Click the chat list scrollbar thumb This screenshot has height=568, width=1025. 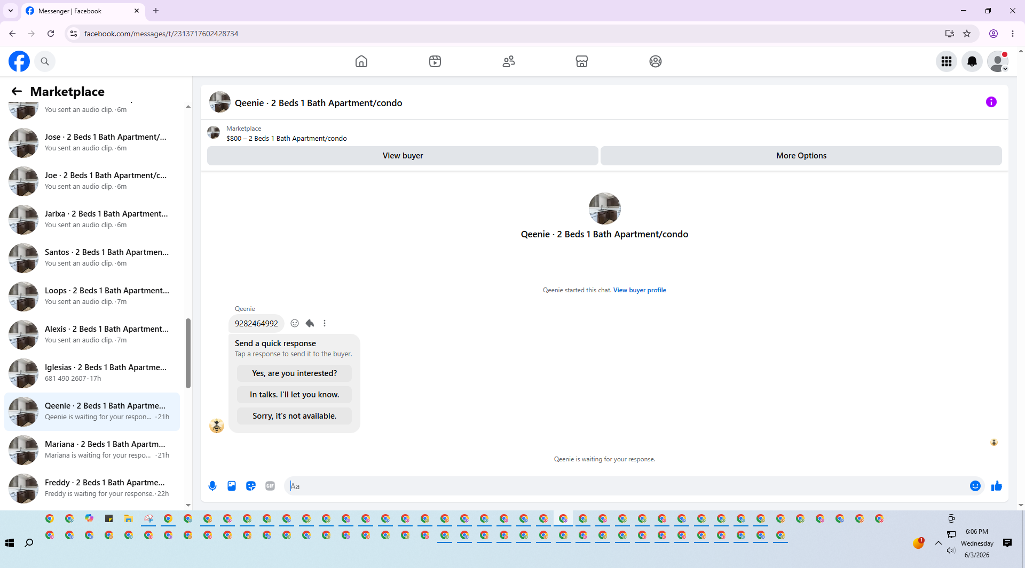point(188,353)
